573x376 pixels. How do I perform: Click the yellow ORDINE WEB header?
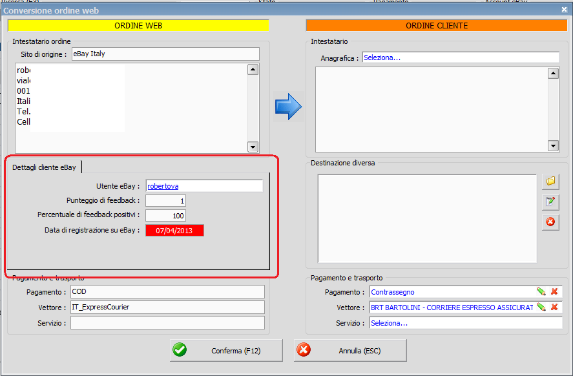[x=138, y=26]
